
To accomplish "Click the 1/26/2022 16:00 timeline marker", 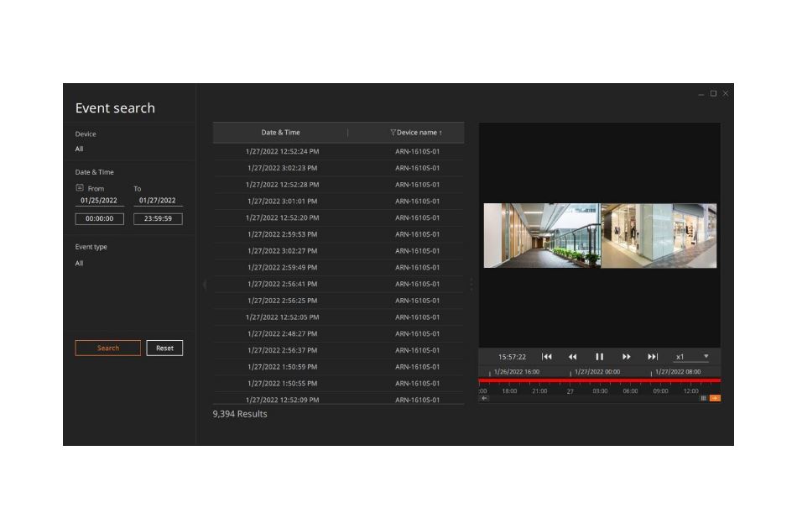I will tap(517, 372).
